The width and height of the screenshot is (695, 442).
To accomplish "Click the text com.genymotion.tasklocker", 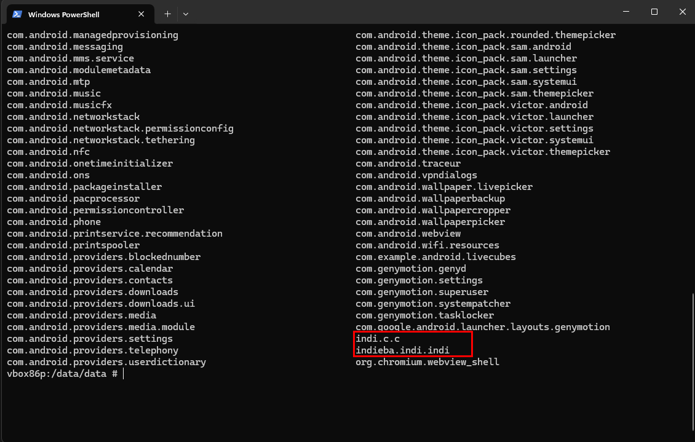I will [x=424, y=315].
